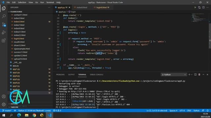Open the launch profile dropdown arrow beside plus
Image resolution: width=211 pixels, height=118 pixels.
(192, 74)
